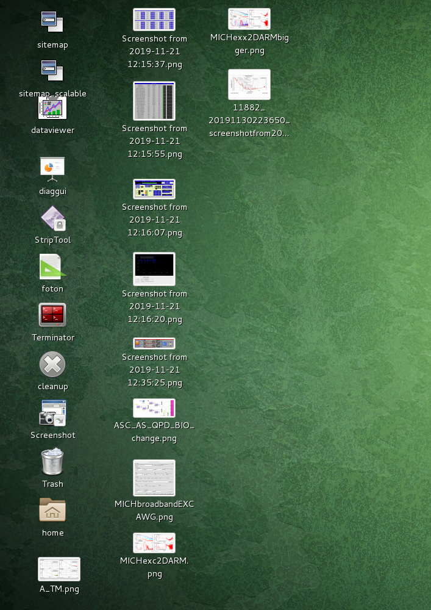Select the A_TM.png file thumbnail

click(x=59, y=569)
